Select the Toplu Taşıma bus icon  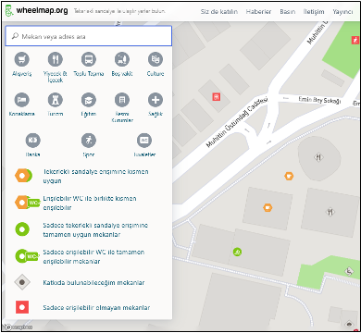pos(89,59)
